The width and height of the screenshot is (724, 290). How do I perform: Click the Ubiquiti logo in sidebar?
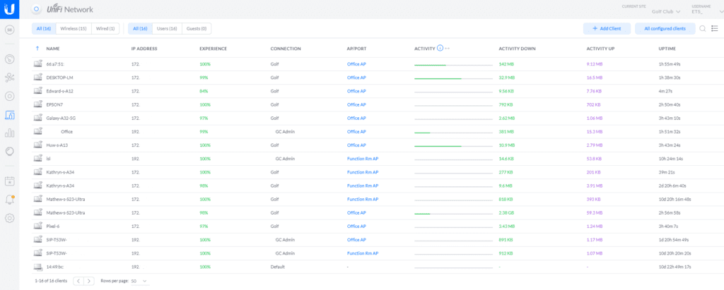pos(10,9)
